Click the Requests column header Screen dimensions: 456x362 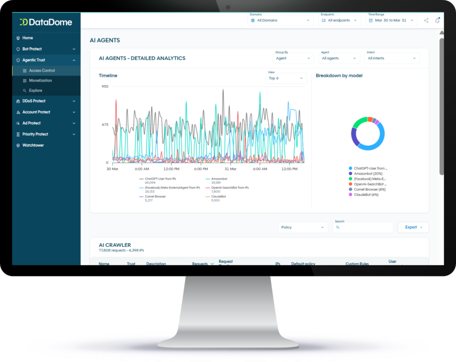[200, 264]
